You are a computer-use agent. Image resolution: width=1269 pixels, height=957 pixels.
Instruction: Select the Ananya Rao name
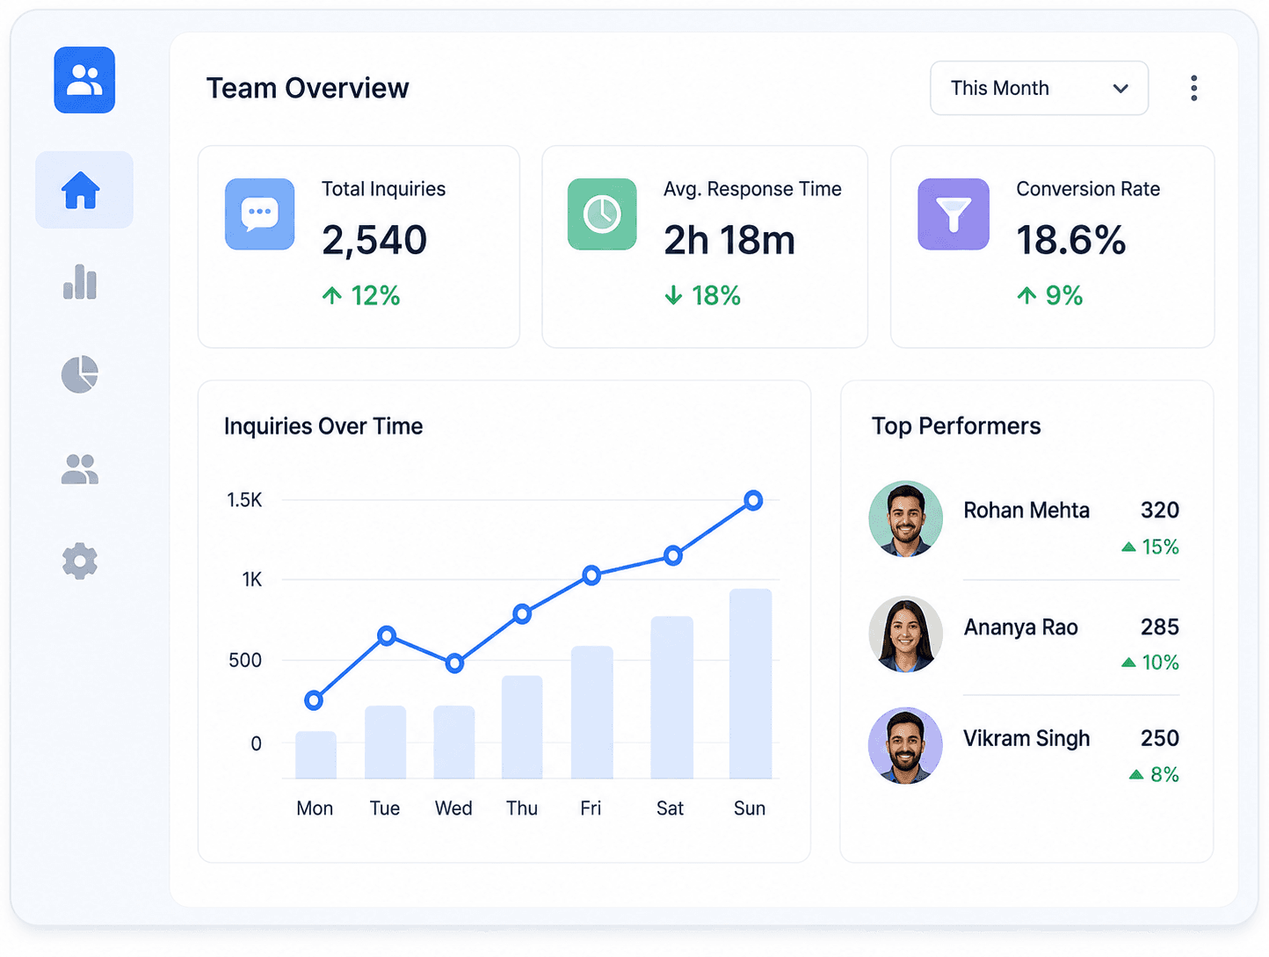(1021, 627)
